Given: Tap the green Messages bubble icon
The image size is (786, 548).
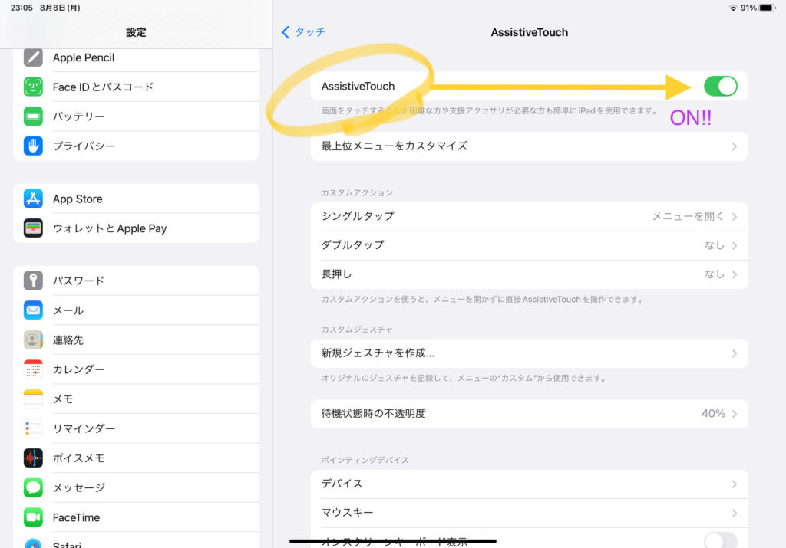Looking at the screenshot, I should coord(33,487).
